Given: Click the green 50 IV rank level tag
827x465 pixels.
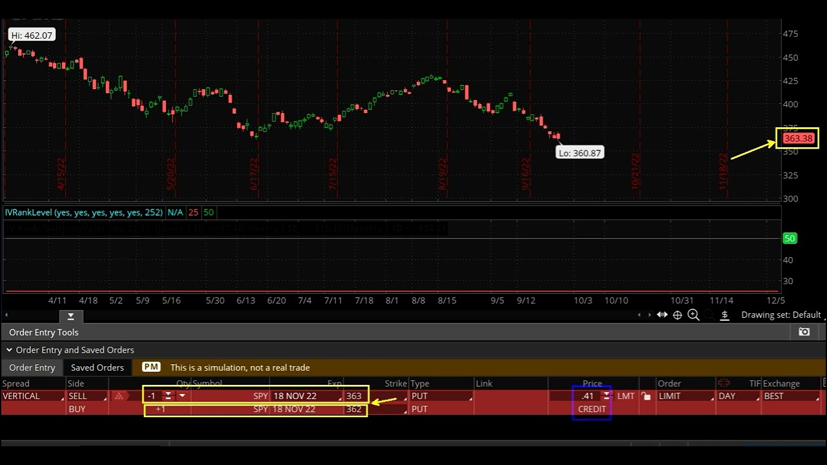Looking at the screenshot, I should [x=790, y=238].
